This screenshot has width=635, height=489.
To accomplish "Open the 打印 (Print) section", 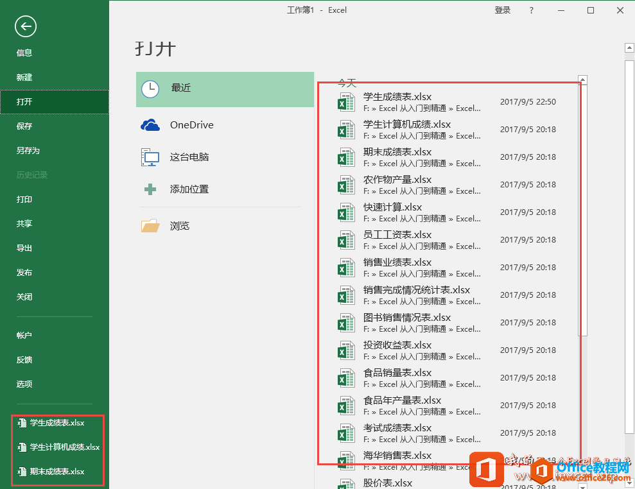I will (x=24, y=199).
